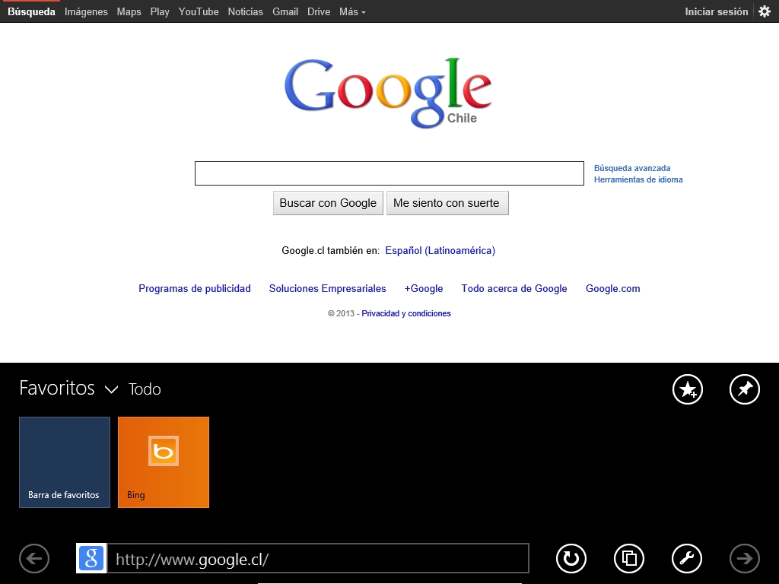Open page tools wrench icon
Screen dimensions: 779x584
tap(687, 559)
